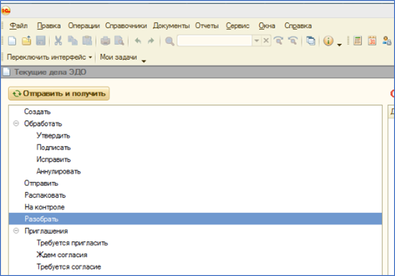This screenshot has height=276, width=395.
Task: Select the Обработать tree item
Action: pyautogui.click(x=43, y=124)
